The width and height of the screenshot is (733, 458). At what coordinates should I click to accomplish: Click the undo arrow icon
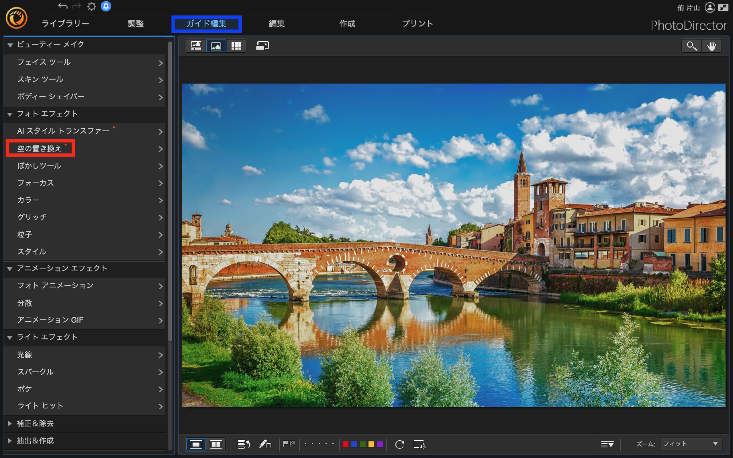[63, 6]
